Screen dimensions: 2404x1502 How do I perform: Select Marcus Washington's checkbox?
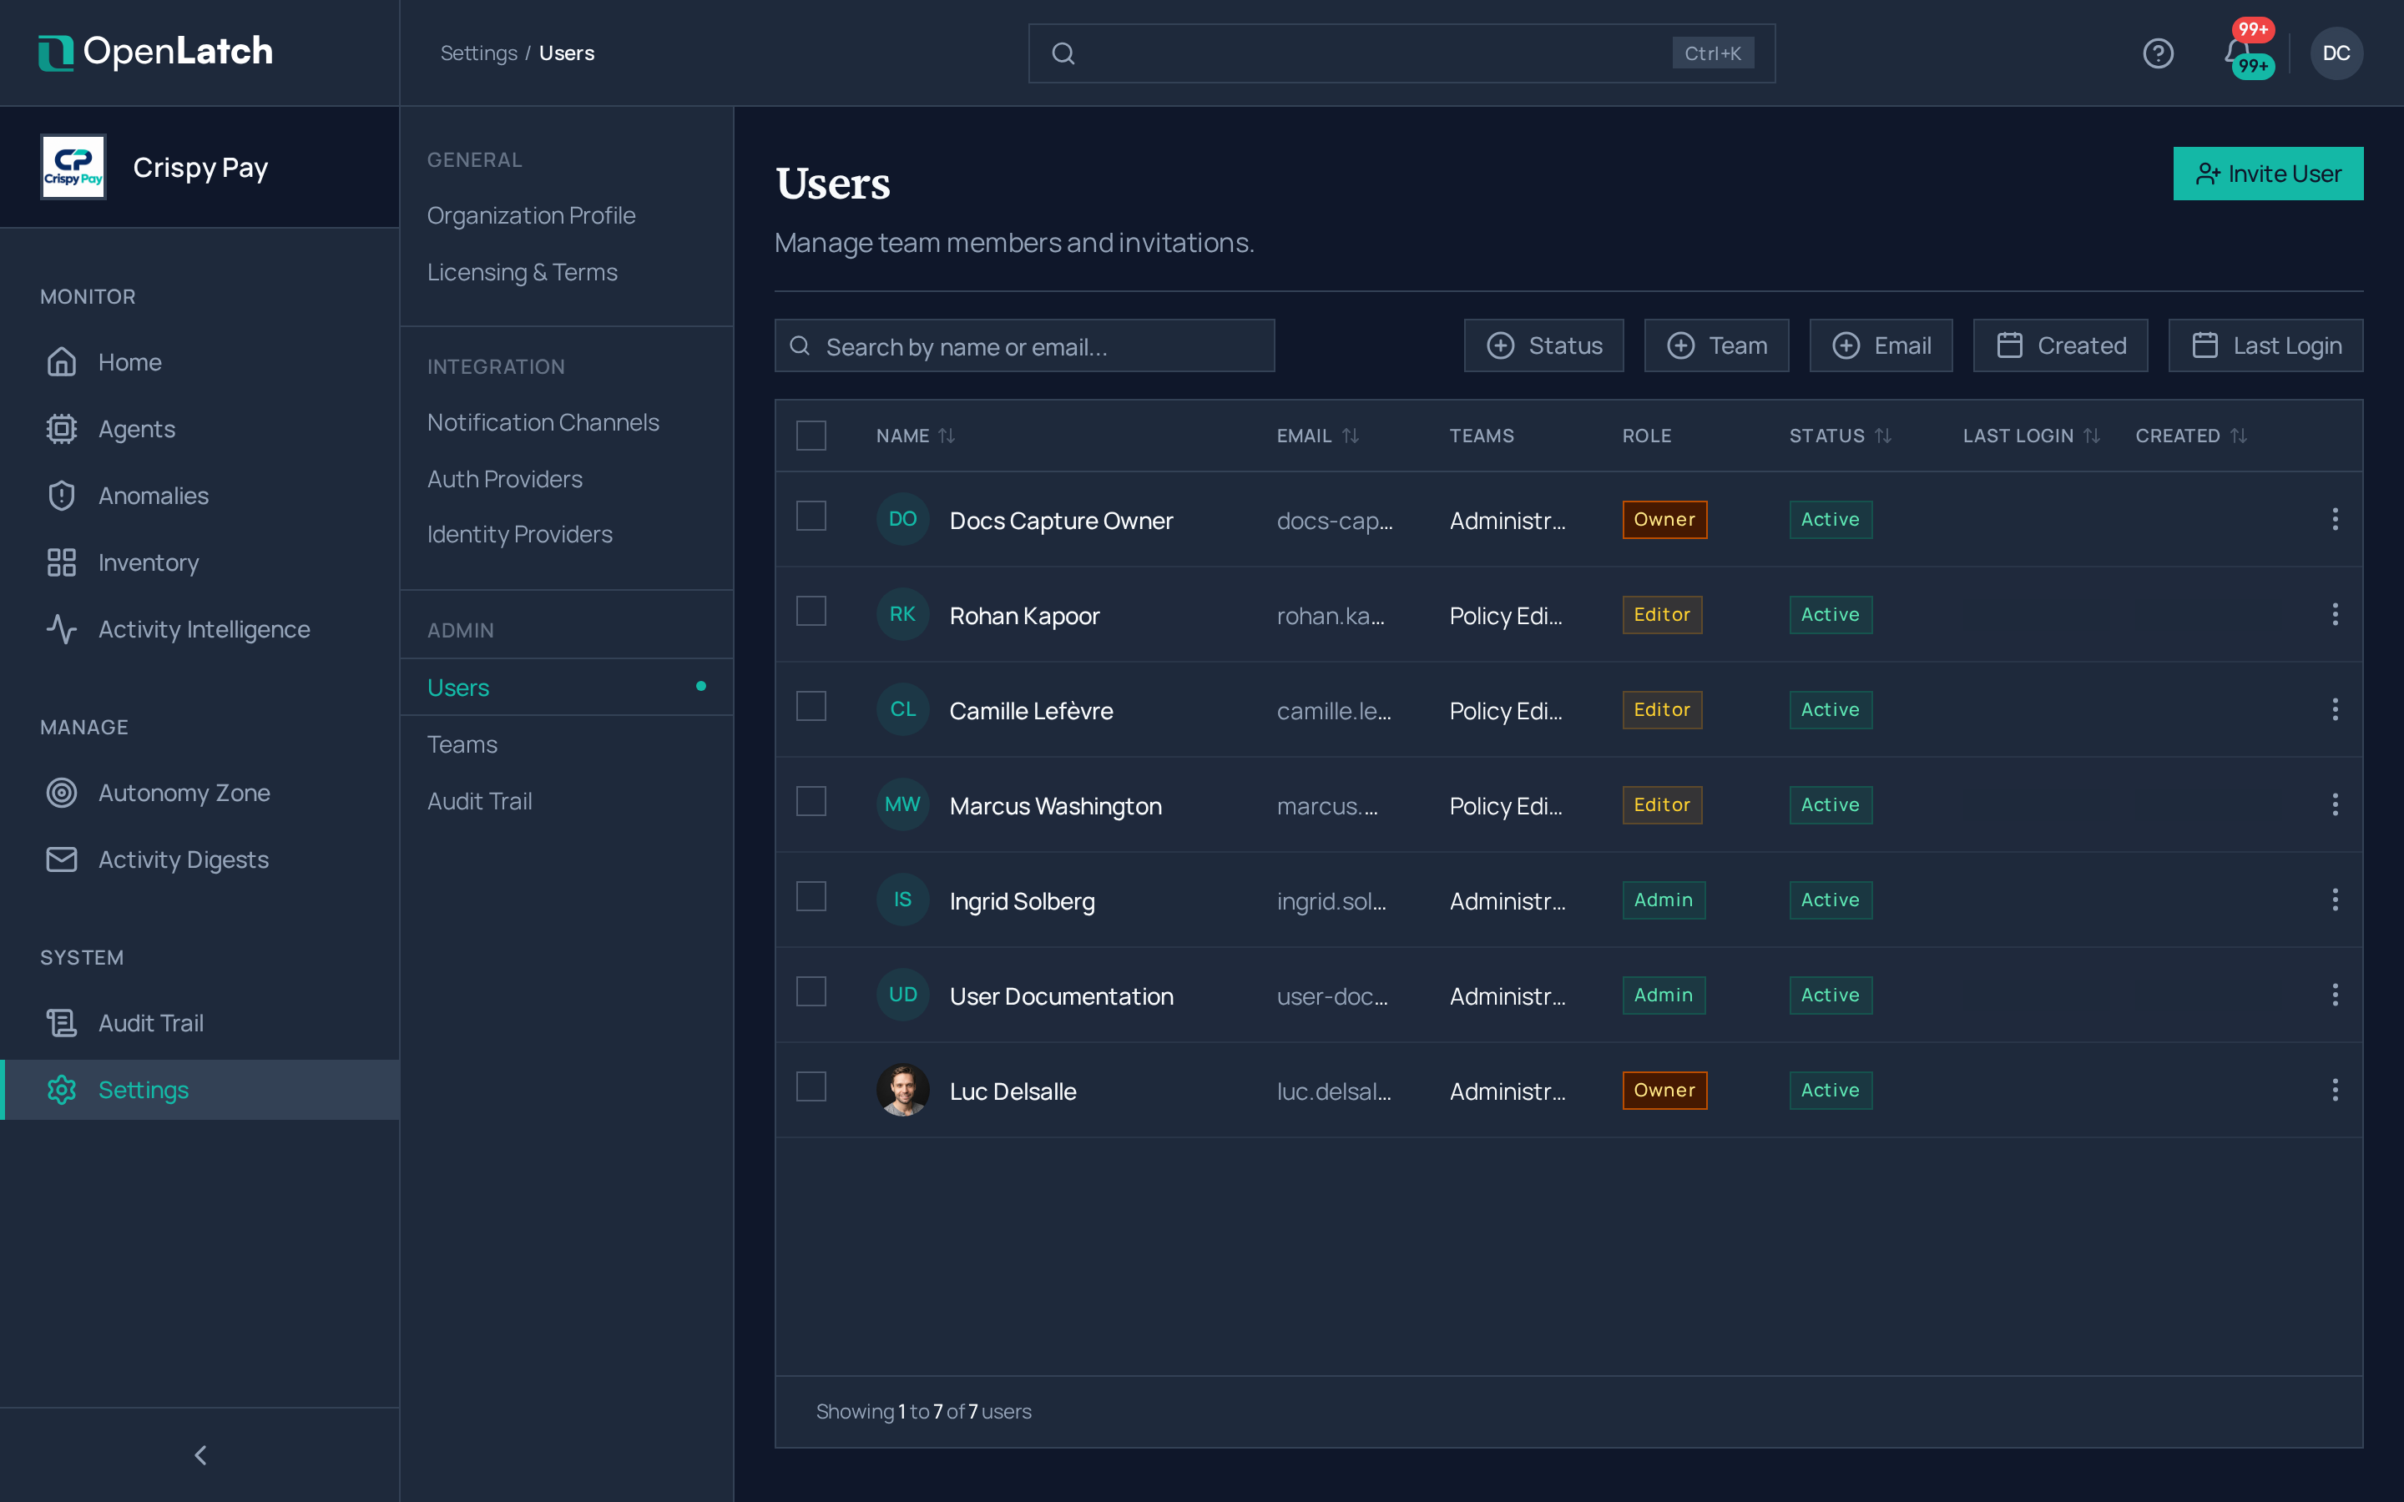[x=811, y=801]
